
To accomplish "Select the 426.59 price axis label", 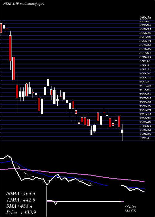I will pyautogui.click(x=145, y=134).
